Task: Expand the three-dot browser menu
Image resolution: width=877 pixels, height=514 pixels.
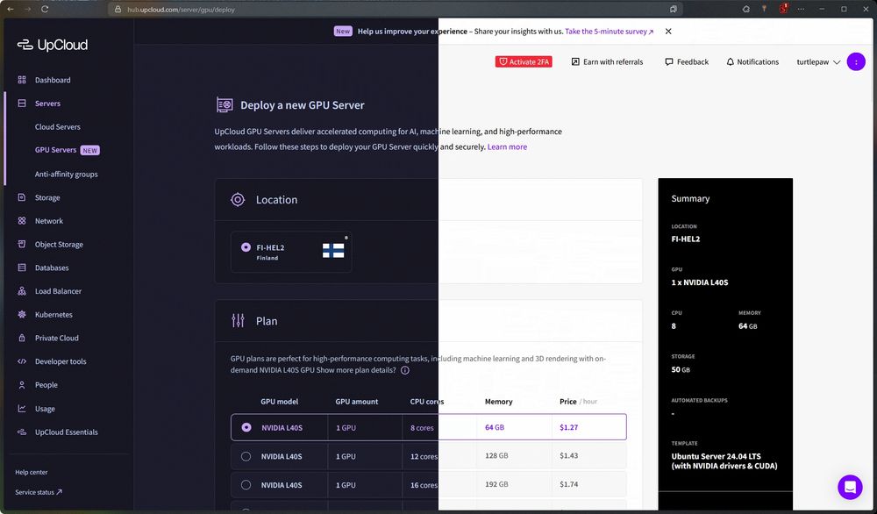Action: click(x=801, y=9)
